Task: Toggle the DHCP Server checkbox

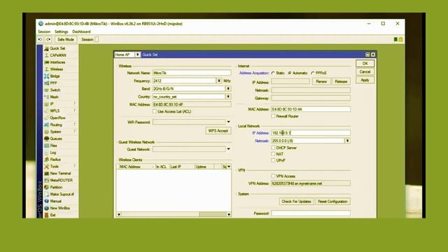Action: point(274,148)
